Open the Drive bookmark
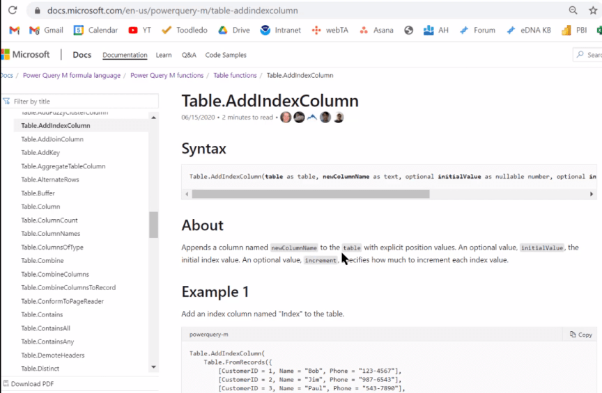Viewport: 602px width, 393px height. coord(234,31)
